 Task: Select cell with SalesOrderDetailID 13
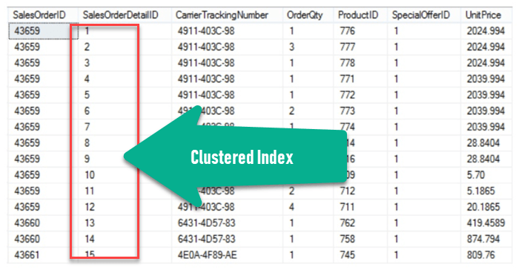point(125,223)
